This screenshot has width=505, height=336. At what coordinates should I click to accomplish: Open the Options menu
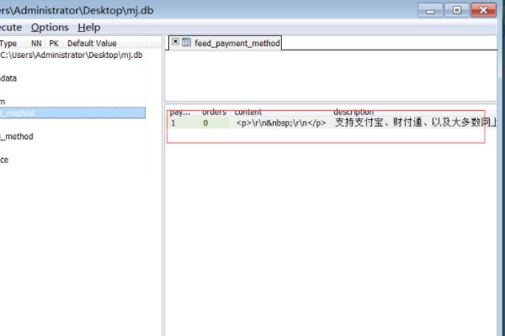coord(50,27)
